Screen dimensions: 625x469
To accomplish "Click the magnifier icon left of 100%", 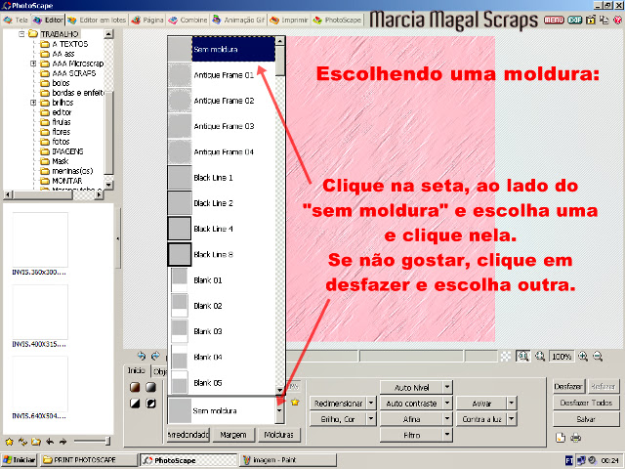I will [540, 356].
